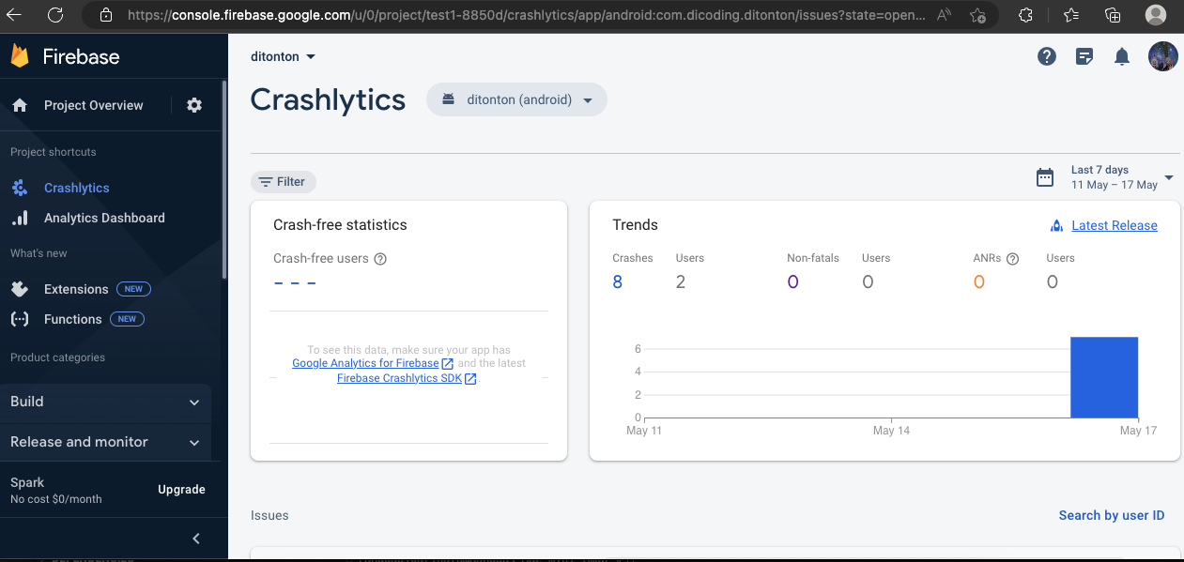
Task: Reload the page with refresh icon
Action: coord(55,14)
